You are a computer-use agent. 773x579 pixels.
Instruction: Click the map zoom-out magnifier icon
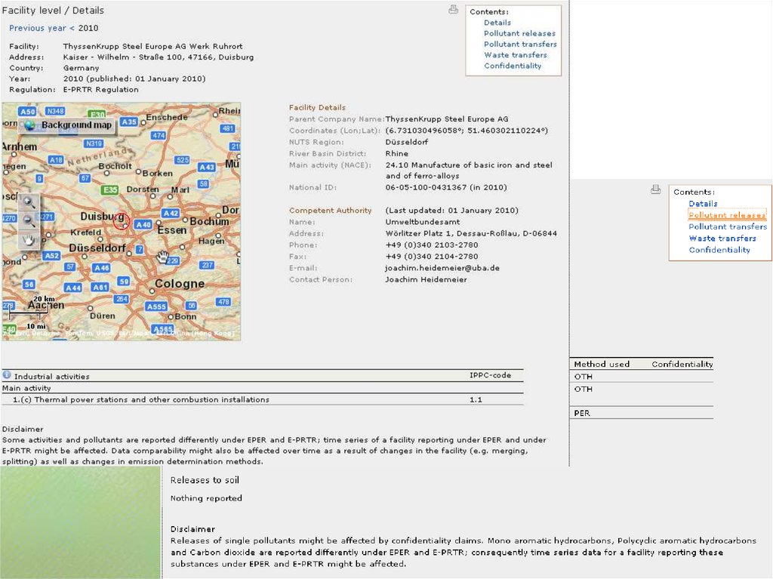coord(29,220)
